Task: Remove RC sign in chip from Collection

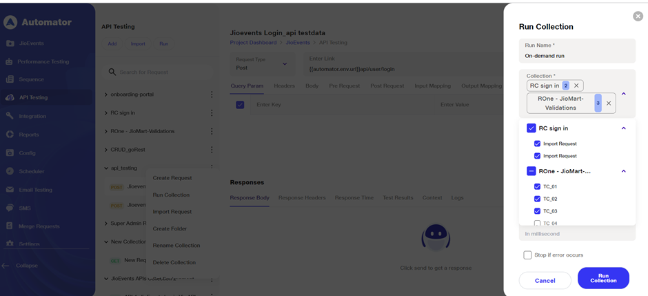Action: [x=576, y=86]
